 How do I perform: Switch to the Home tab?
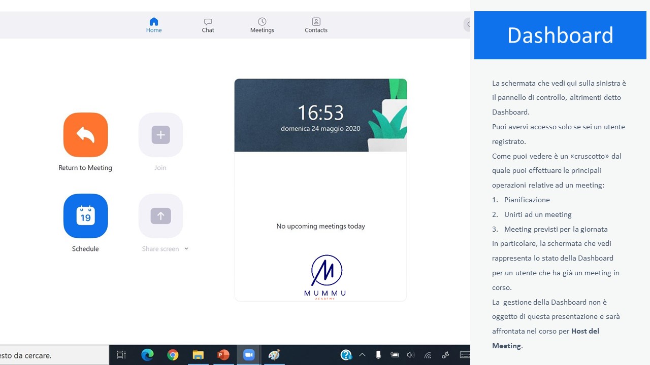(x=154, y=25)
